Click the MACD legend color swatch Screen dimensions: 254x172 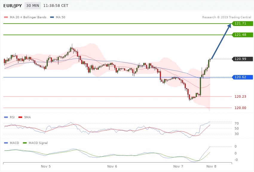tap(6, 143)
